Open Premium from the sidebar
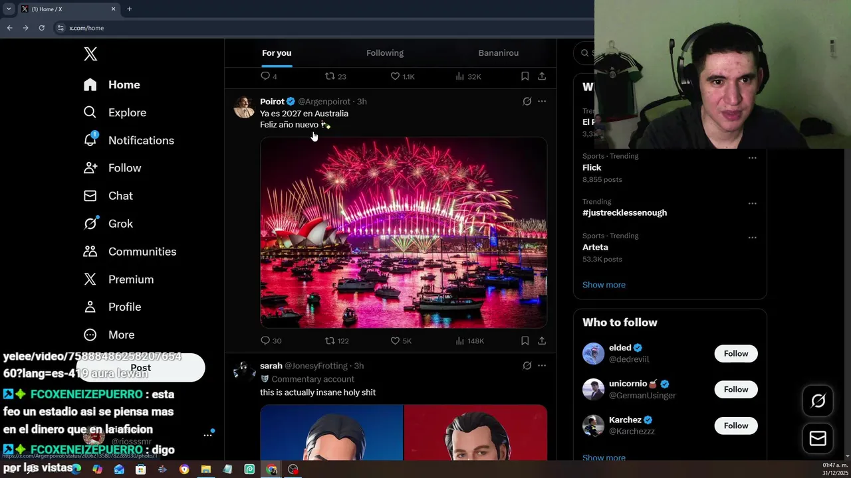The image size is (851, 478). 118,280
